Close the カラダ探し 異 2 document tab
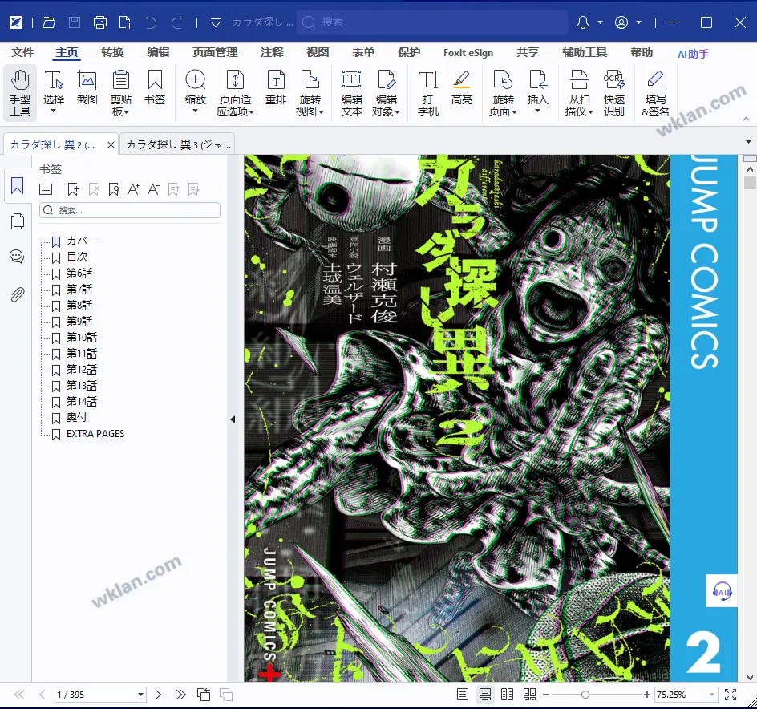The width and height of the screenshot is (757, 709). [x=111, y=144]
